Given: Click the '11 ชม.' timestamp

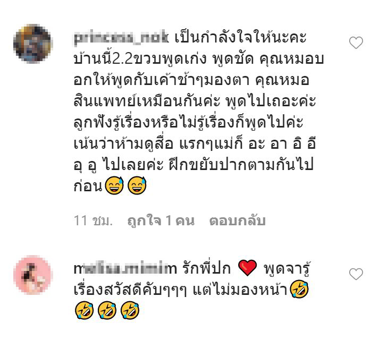Looking at the screenshot, I should tap(93, 221).
